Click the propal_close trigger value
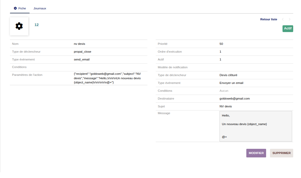 [83, 52]
